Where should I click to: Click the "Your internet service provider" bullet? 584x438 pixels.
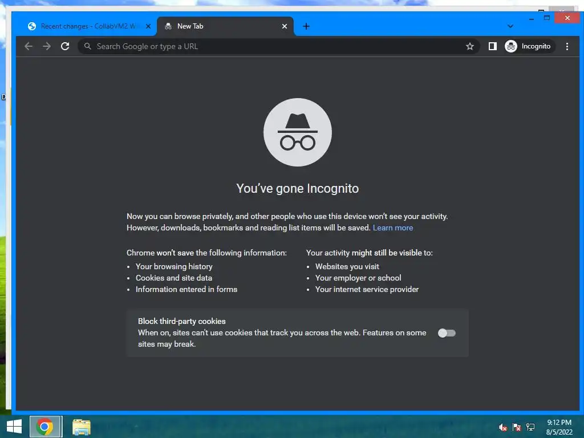367,289
